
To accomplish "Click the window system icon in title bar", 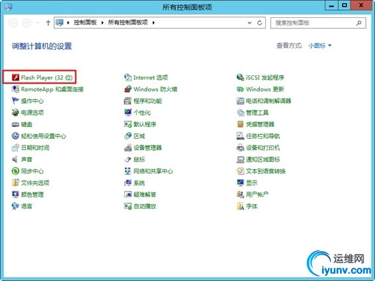I will pyautogui.click(x=9, y=7).
